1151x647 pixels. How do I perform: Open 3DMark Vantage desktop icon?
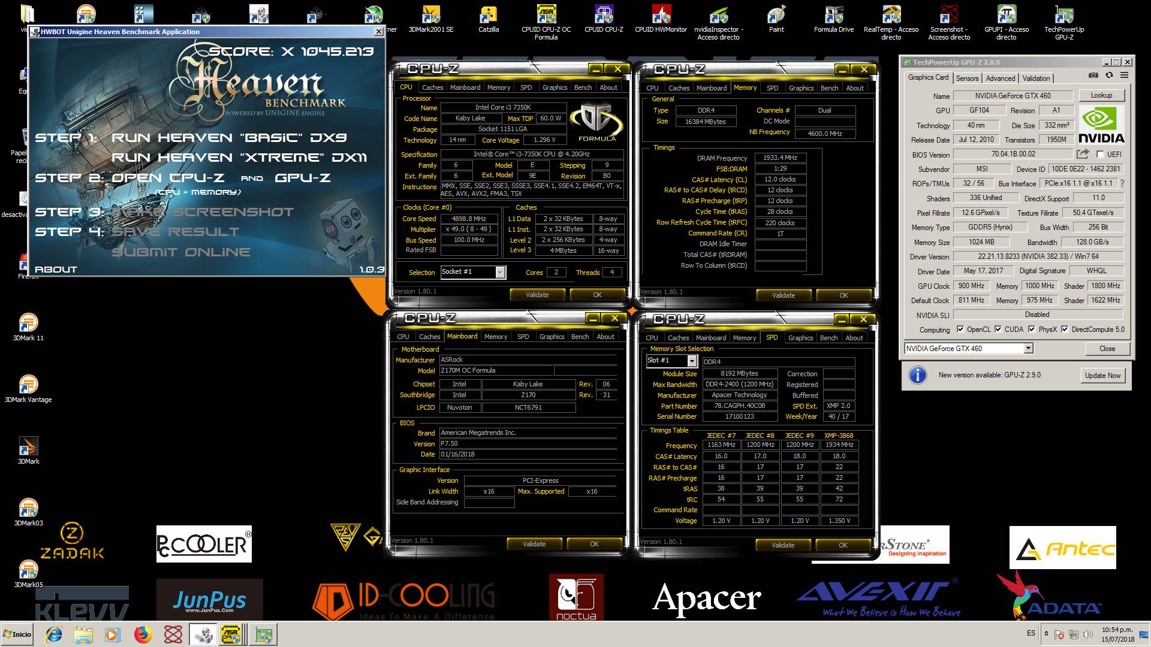28,389
